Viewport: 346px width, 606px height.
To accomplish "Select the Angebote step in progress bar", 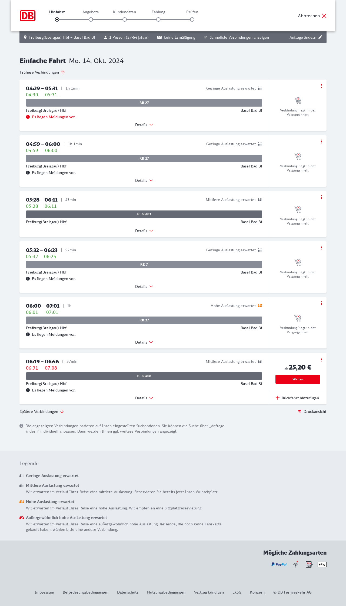I will tap(91, 19).
